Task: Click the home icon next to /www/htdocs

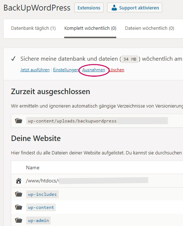Action: click(19, 181)
